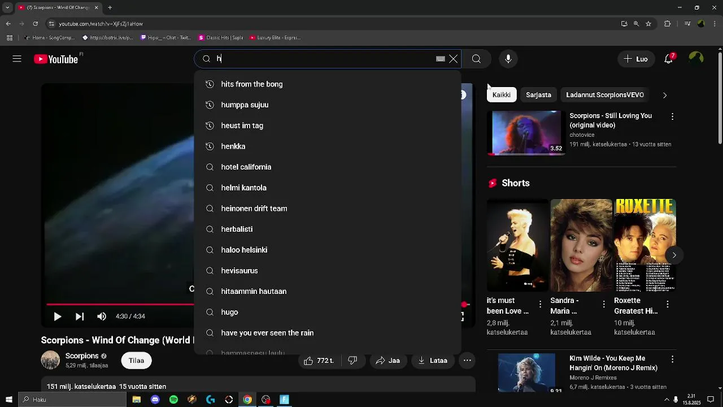Open Discord from the taskbar
The image size is (723, 407).
155,400
